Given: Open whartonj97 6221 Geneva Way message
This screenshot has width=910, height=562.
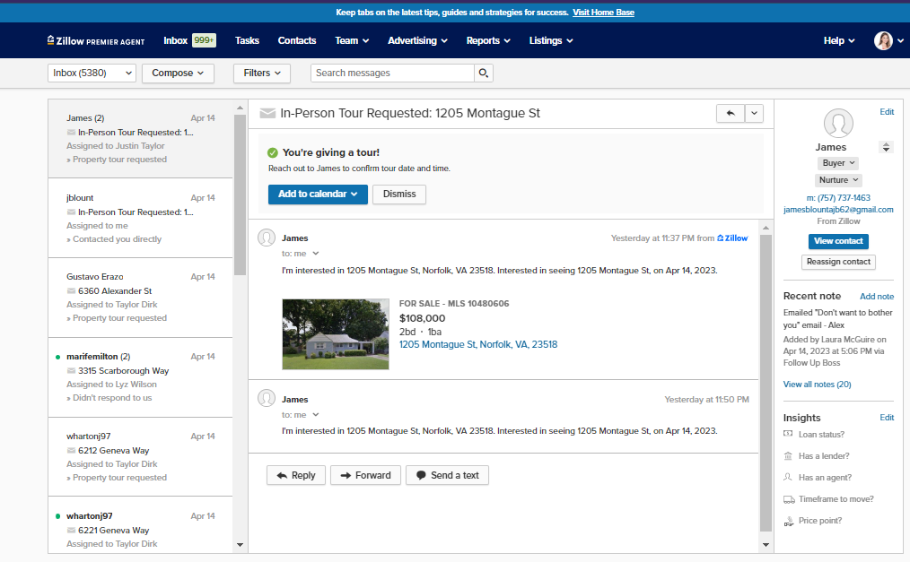Looking at the screenshot, I should coord(140,525).
